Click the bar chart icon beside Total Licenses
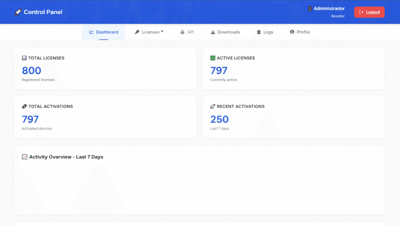400x226 pixels. click(24, 58)
